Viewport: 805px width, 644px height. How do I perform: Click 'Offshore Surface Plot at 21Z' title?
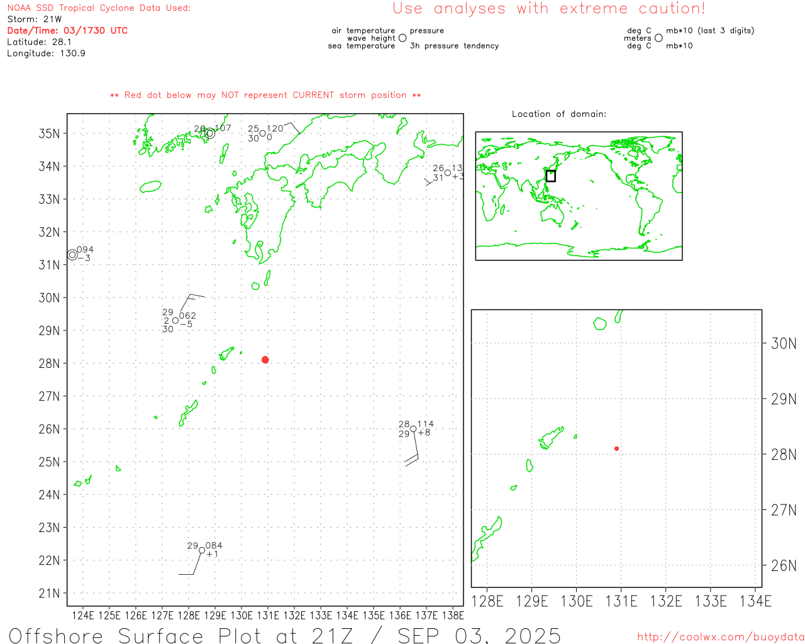point(181,635)
